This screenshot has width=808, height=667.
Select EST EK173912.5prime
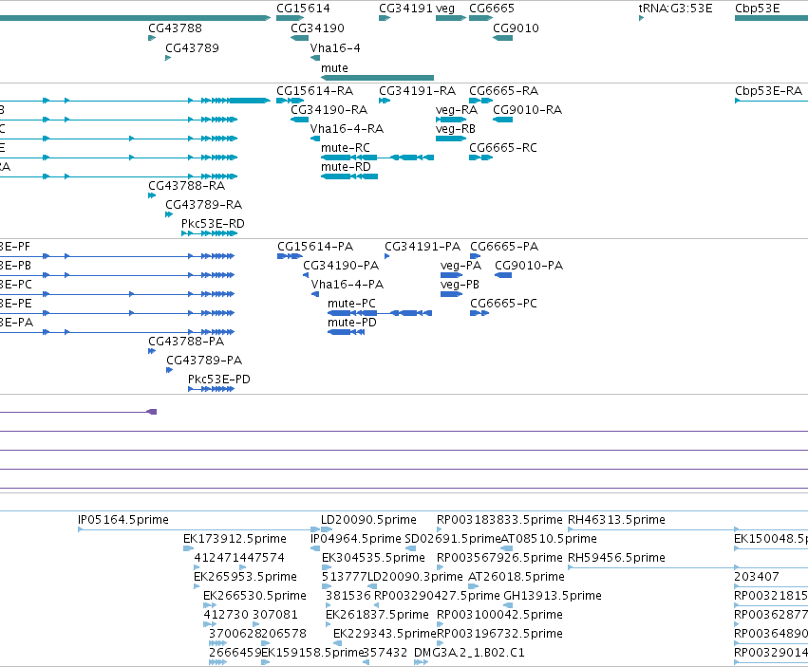pyautogui.click(x=235, y=539)
